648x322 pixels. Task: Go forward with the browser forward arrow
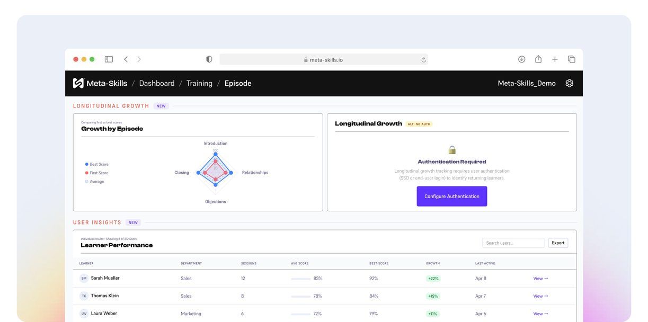tap(139, 59)
